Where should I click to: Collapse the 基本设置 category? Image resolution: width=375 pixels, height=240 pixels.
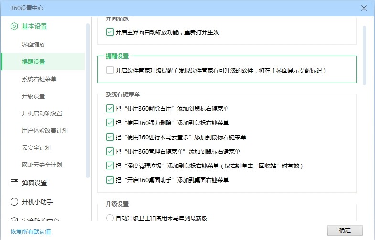point(34,26)
